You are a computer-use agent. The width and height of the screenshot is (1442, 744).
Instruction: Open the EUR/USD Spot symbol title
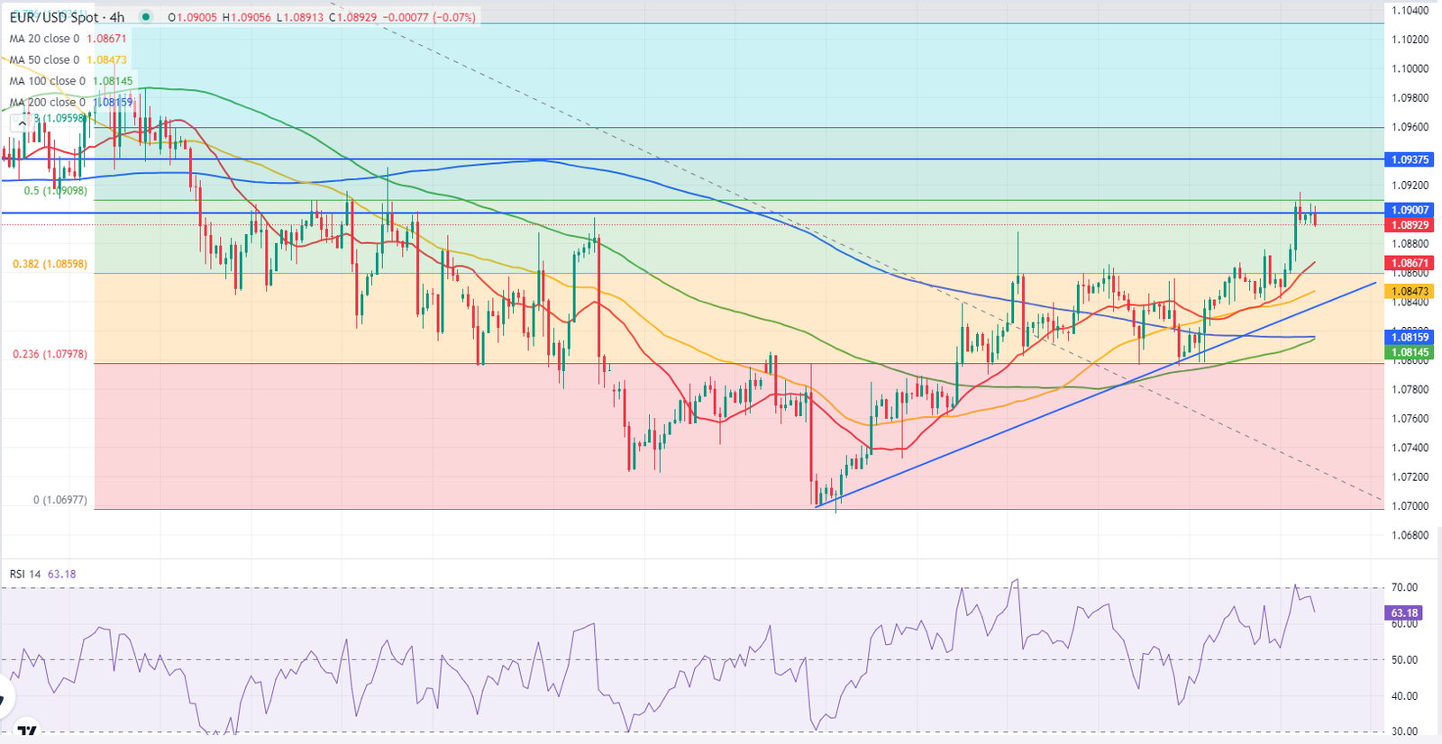click(x=67, y=17)
